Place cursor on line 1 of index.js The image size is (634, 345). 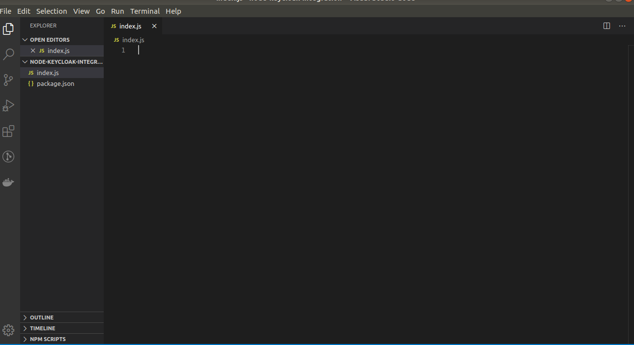click(147, 50)
